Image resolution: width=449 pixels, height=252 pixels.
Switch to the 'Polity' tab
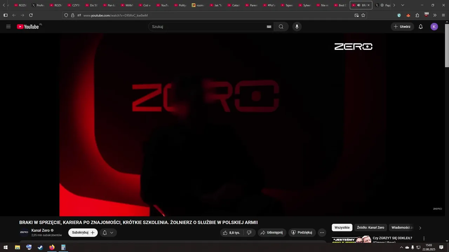coord(180,5)
